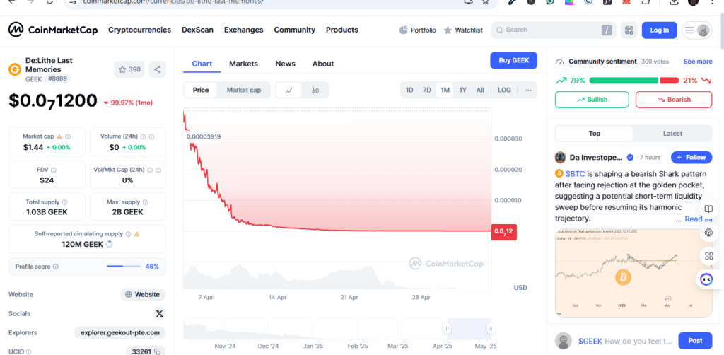The height and width of the screenshot is (355, 724).
Task: Select Market cap chart mode
Action: pos(243,90)
